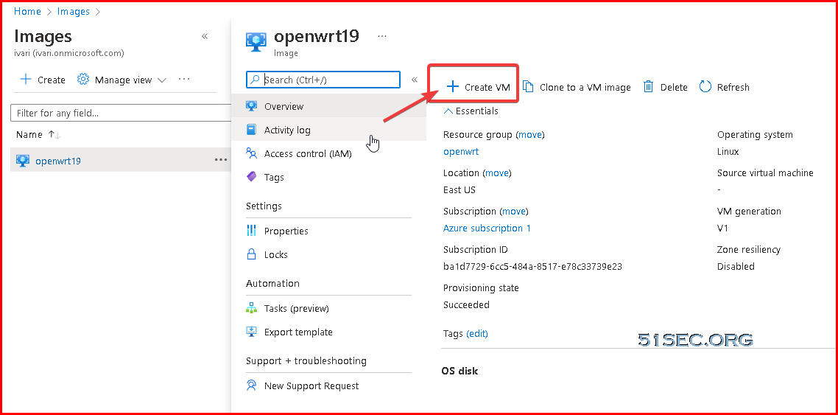Image resolution: width=838 pixels, height=415 pixels.
Task: Click the Create VM button
Action: point(478,87)
